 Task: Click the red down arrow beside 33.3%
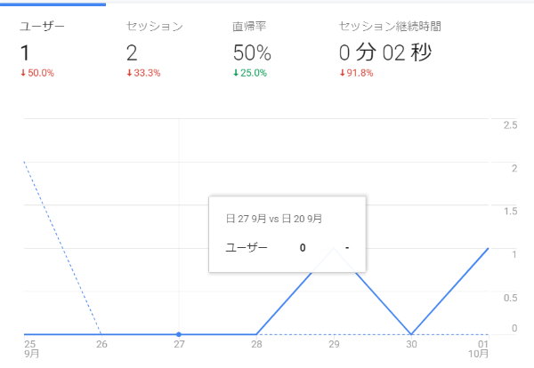click(x=129, y=74)
